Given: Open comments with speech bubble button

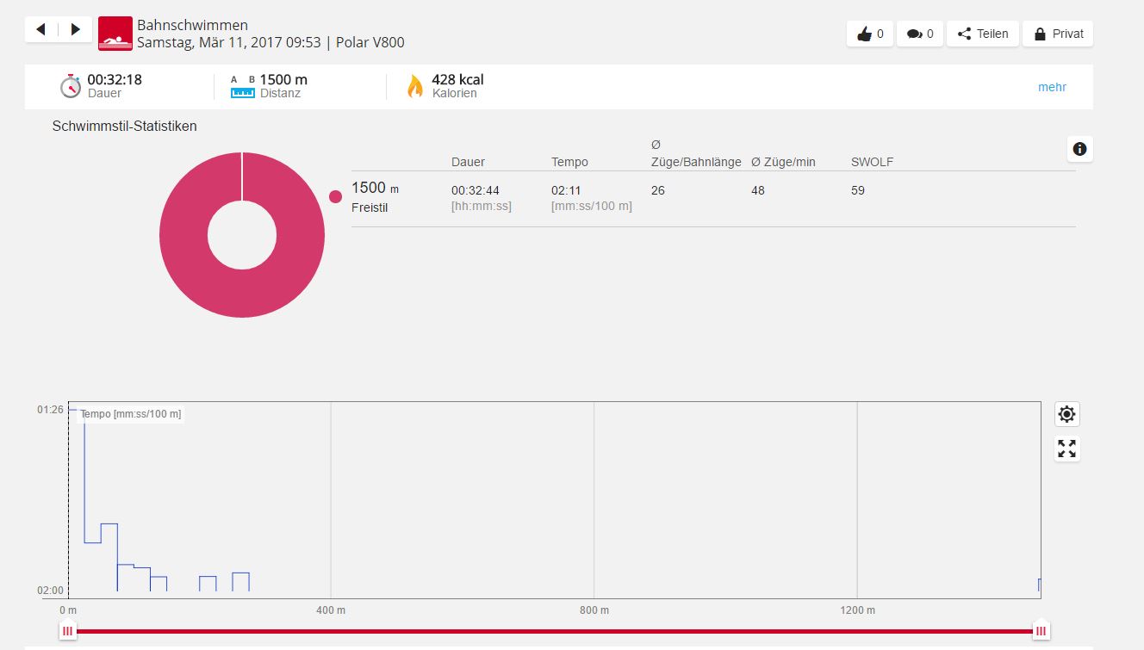Looking at the screenshot, I should click(x=919, y=34).
